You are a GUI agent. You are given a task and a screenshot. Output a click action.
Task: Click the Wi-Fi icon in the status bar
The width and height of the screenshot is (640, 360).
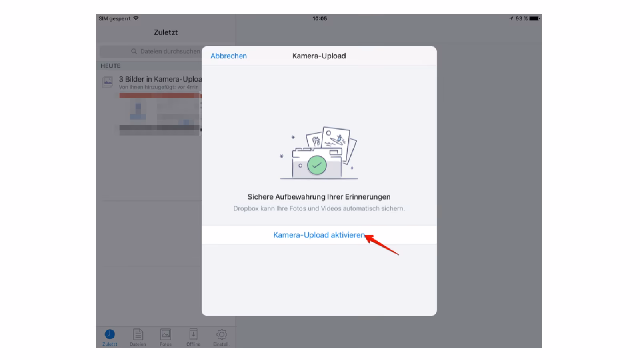(136, 18)
